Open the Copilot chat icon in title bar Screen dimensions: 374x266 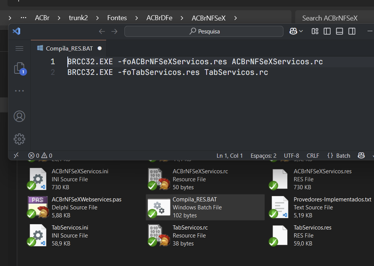[293, 31]
